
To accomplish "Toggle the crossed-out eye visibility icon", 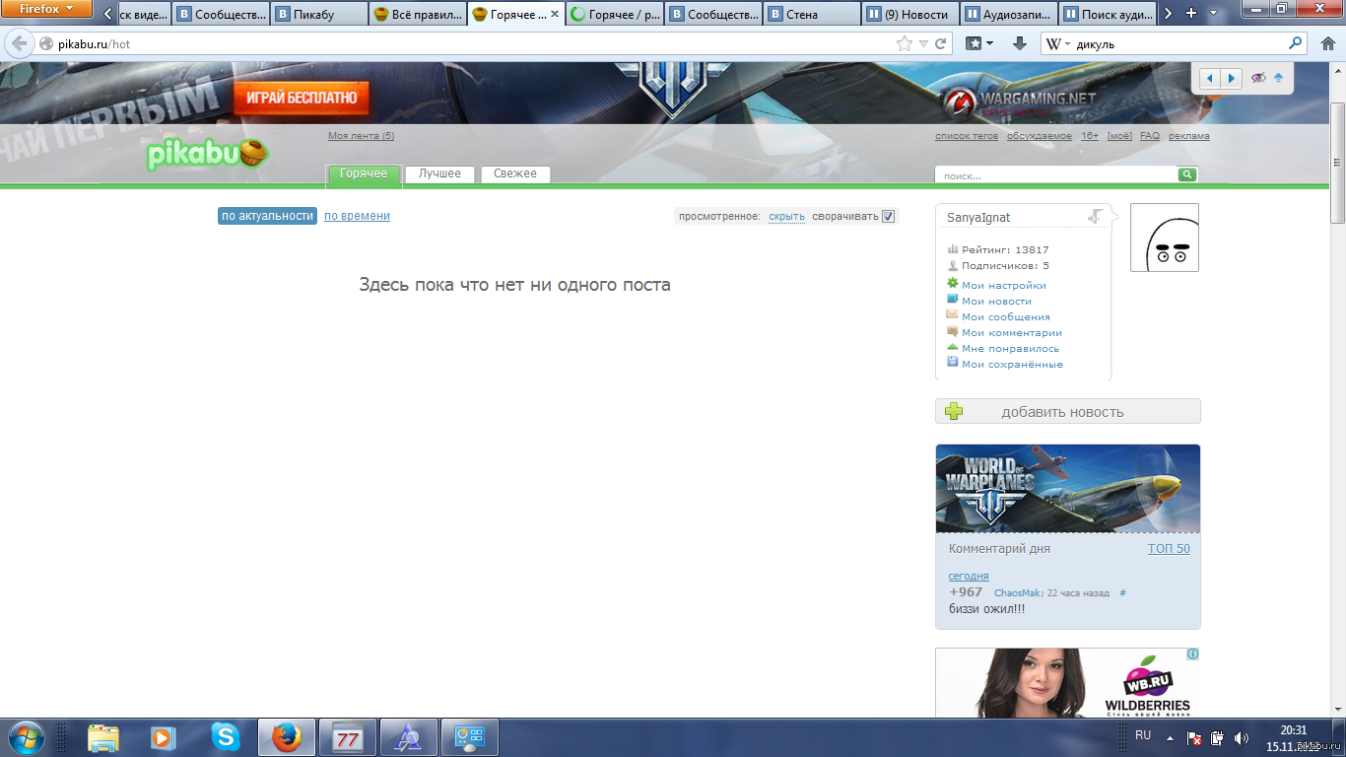I will click(x=1257, y=78).
